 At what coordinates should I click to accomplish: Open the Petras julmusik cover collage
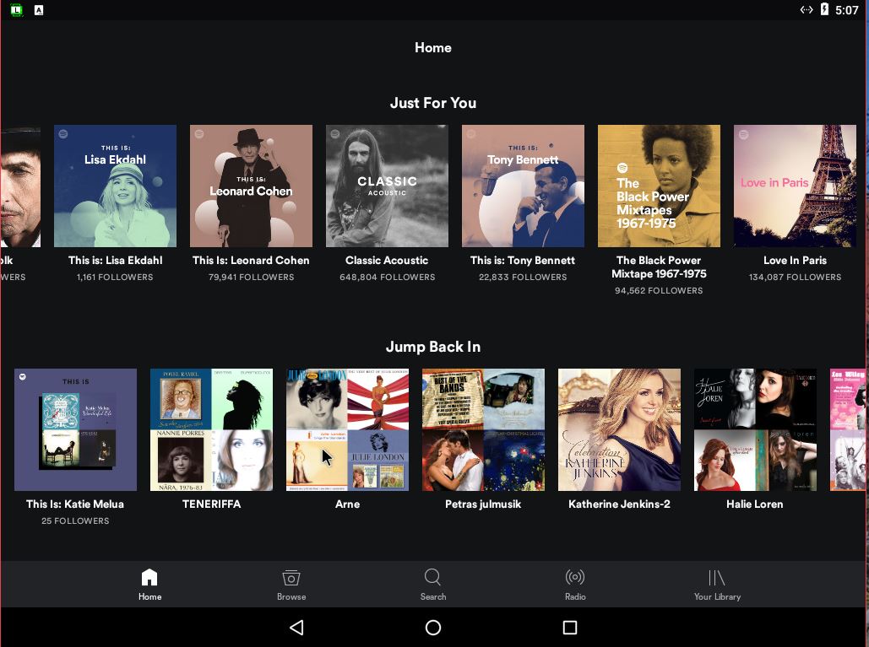pyautogui.click(x=483, y=429)
